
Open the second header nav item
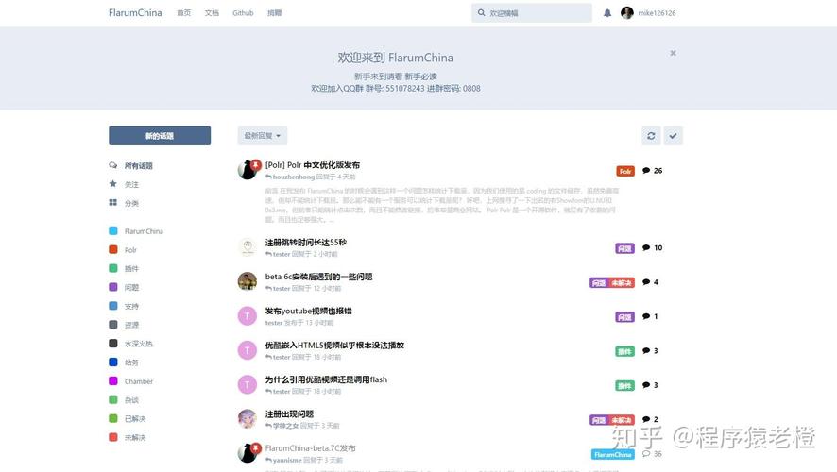[212, 13]
